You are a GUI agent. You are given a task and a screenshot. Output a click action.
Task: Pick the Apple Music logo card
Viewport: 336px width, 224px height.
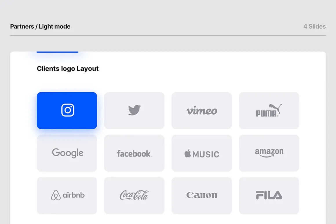pos(202,153)
